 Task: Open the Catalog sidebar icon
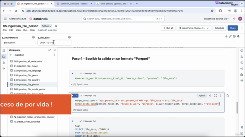pyautogui.click(x=4, y=62)
